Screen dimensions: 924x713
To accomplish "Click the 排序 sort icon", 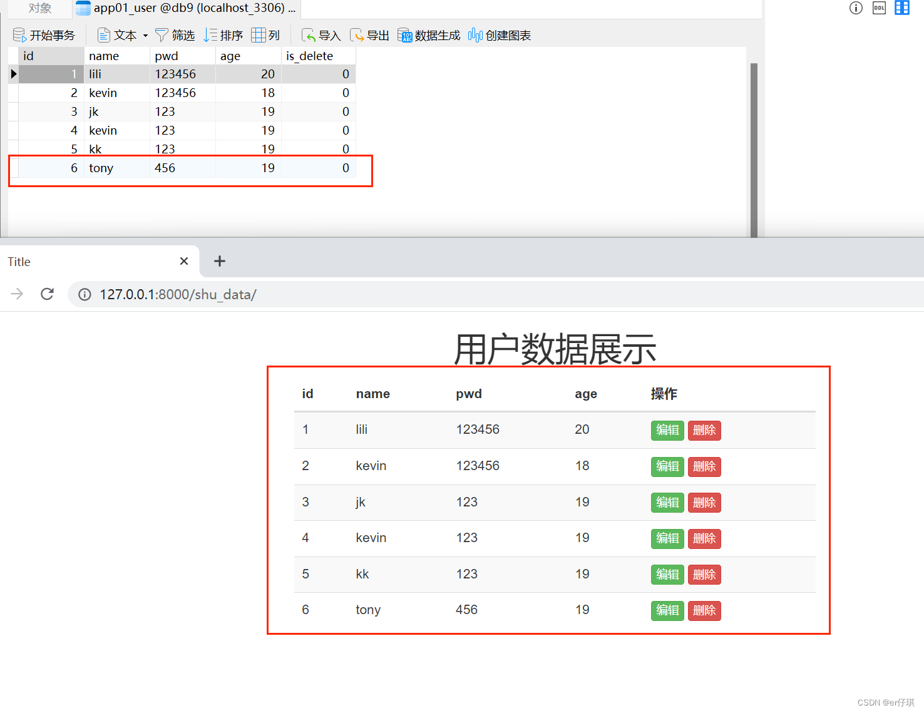I will [210, 35].
